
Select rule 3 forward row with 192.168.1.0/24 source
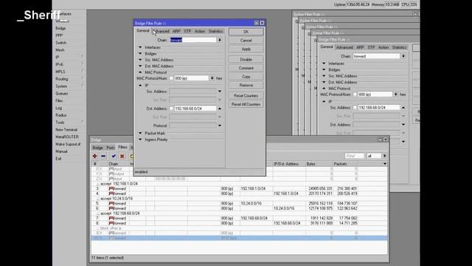coord(239,188)
